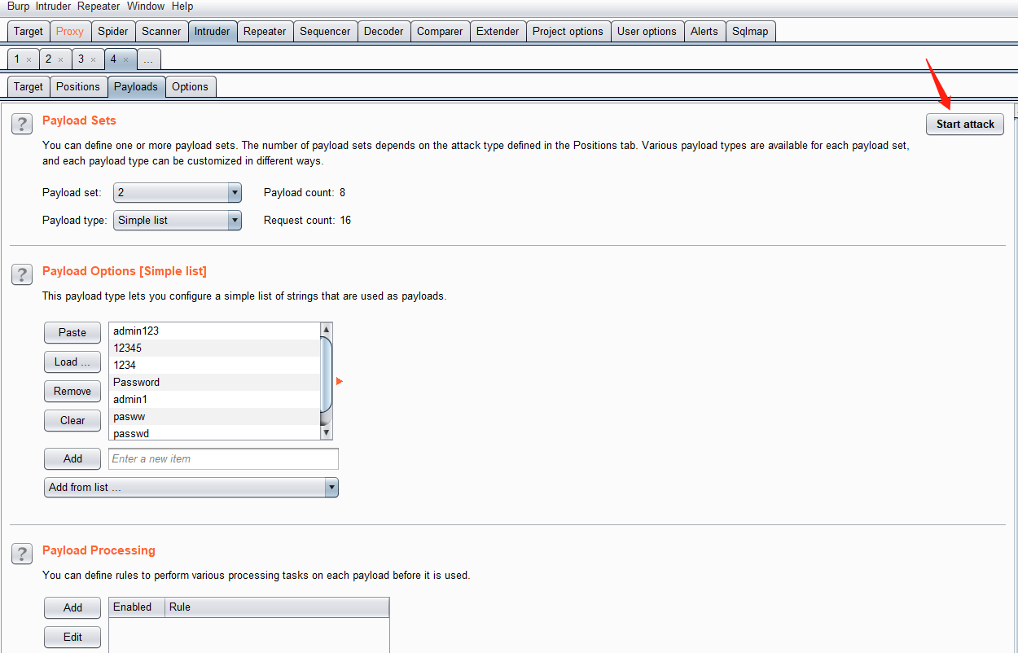Select payload 'admin1' in list
The width and height of the screenshot is (1018, 653).
pos(215,399)
